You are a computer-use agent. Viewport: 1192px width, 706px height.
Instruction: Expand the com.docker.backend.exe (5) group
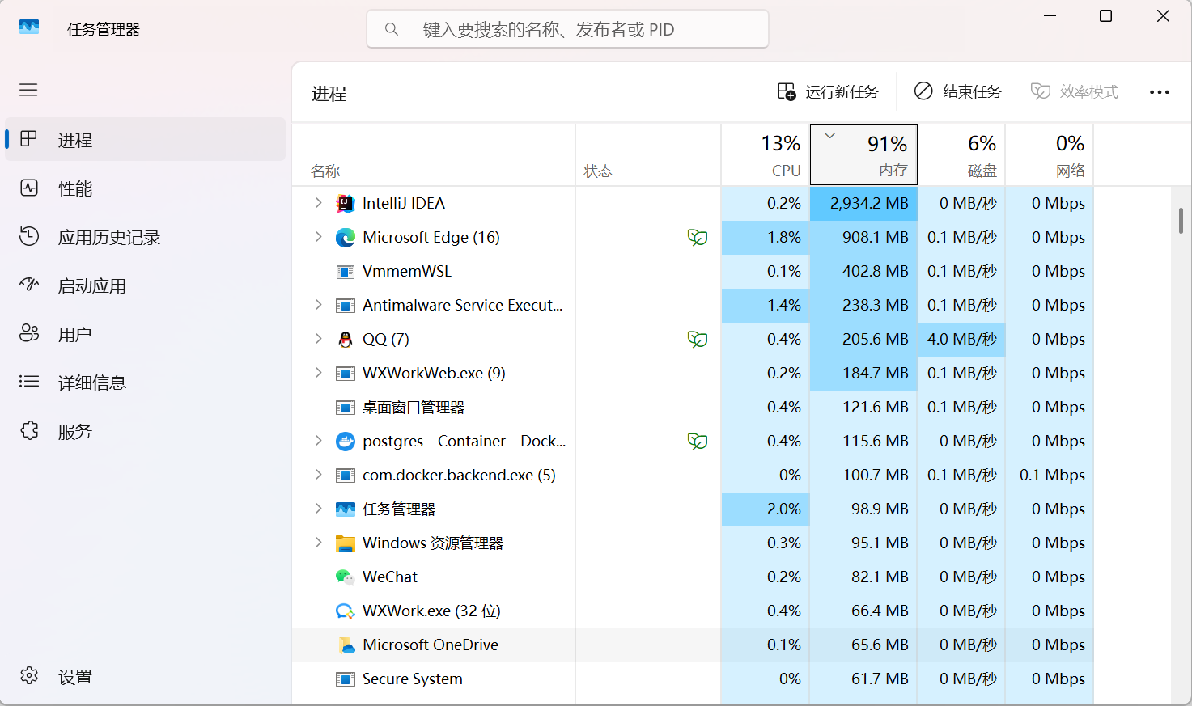[318, 475]
